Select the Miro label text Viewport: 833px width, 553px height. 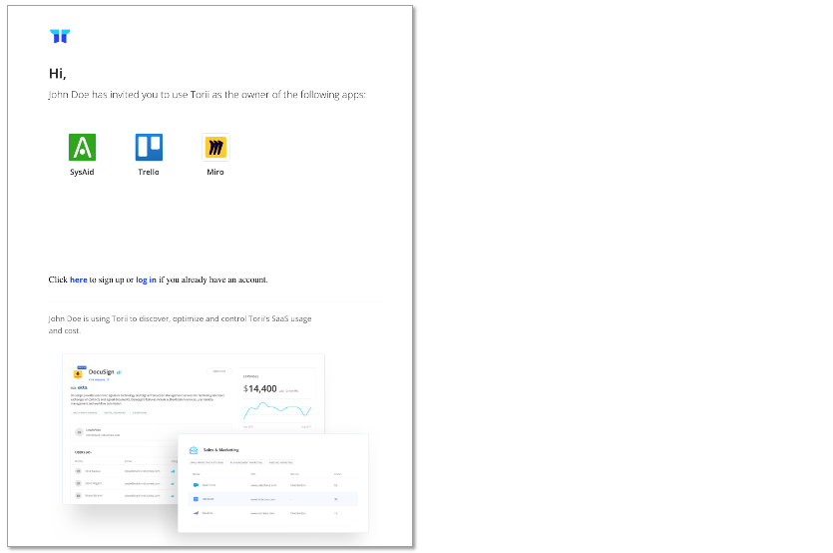click(215, 172)
